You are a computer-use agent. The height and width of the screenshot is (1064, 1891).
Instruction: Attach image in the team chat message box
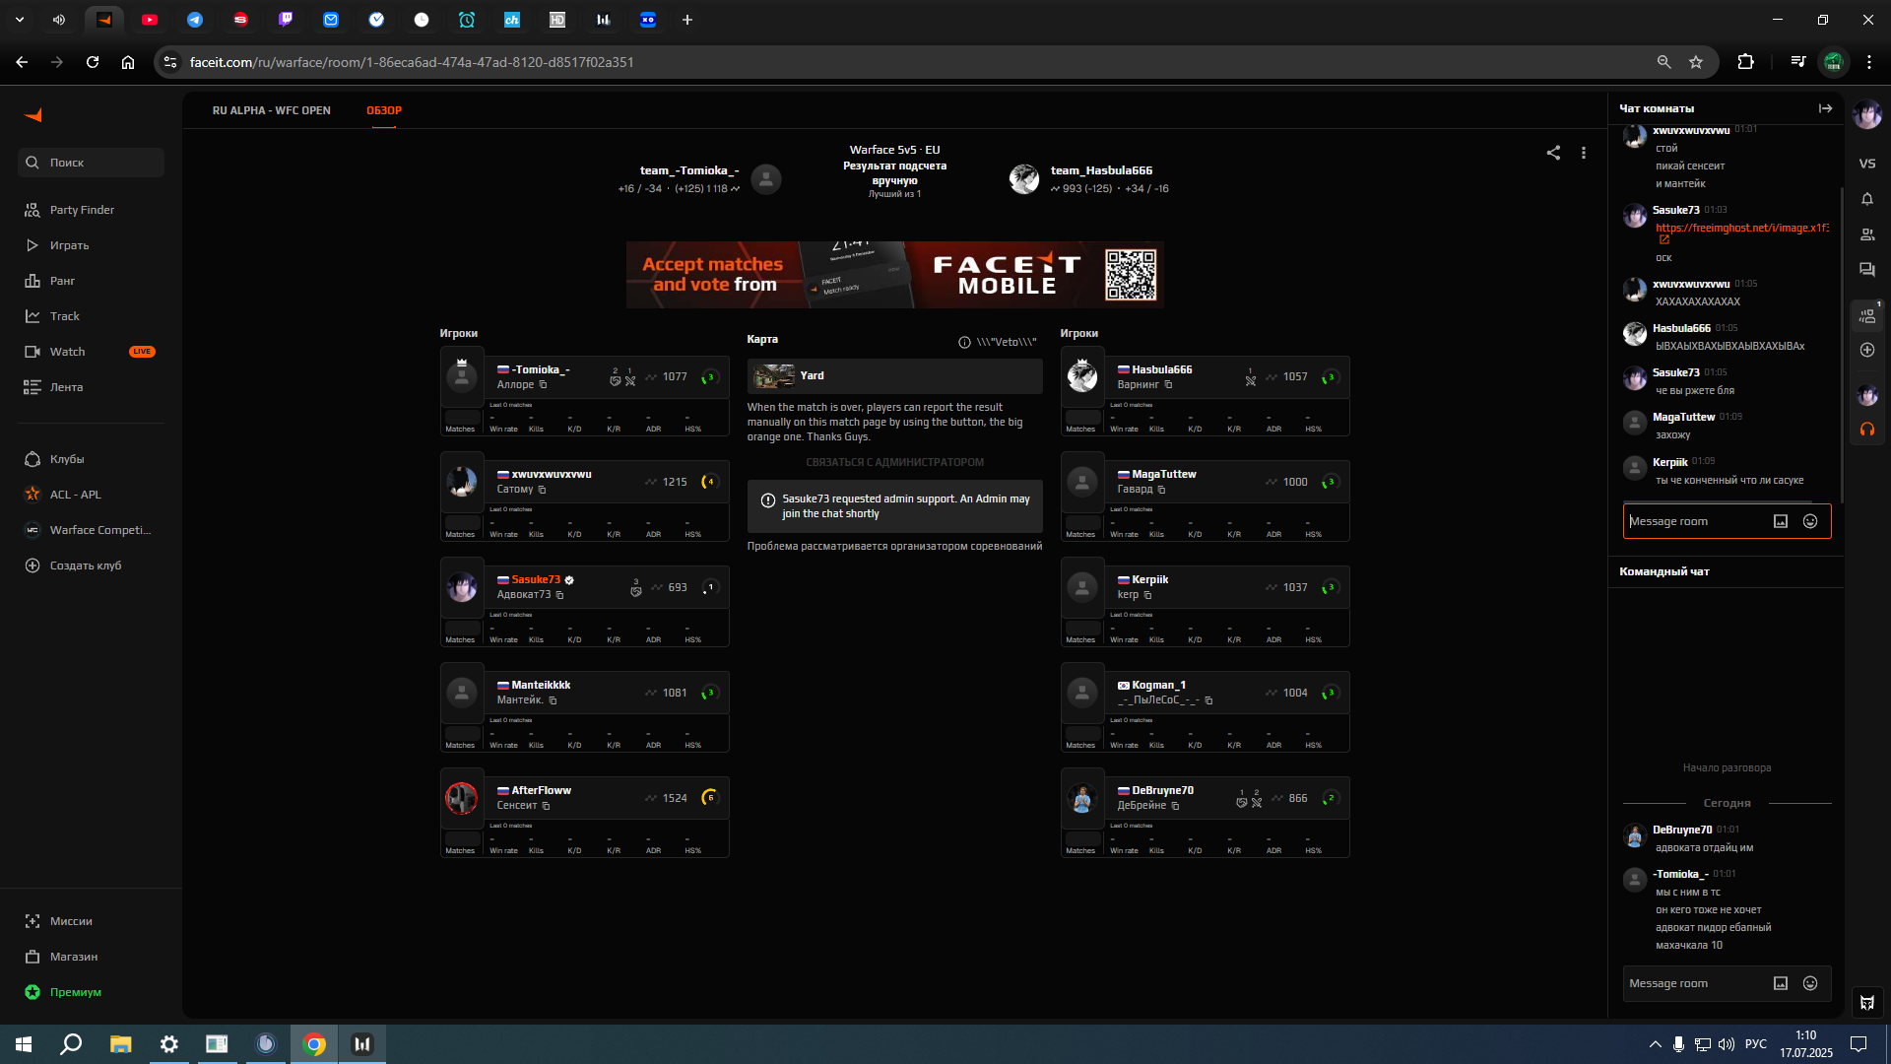click(1781, 983)
